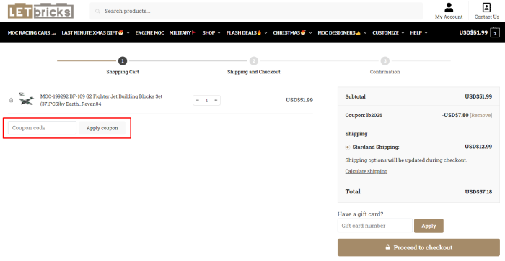Click Proceed to checkout button
Screen dimensions: 505x261
418,247
